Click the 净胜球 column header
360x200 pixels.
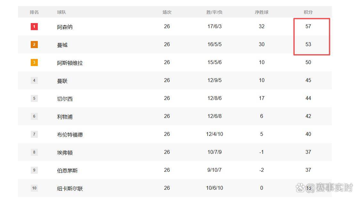pos(261,12)
